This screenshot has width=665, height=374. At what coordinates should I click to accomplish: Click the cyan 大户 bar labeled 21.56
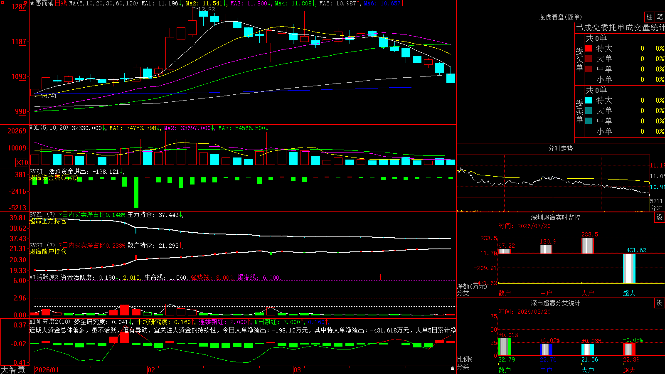tap(588, 350)
